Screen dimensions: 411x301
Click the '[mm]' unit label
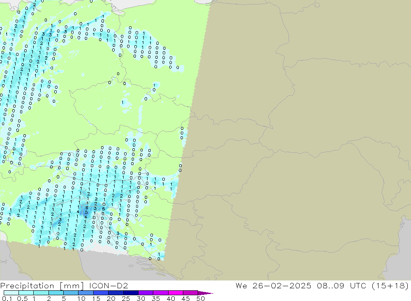pyautogui.click(x=72, y=286)
